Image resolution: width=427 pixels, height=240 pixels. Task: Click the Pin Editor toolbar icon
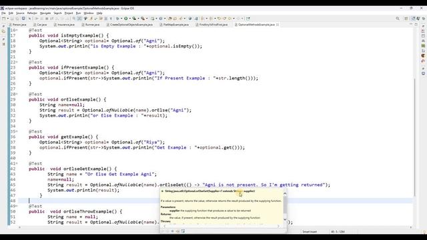pos(248,19)
